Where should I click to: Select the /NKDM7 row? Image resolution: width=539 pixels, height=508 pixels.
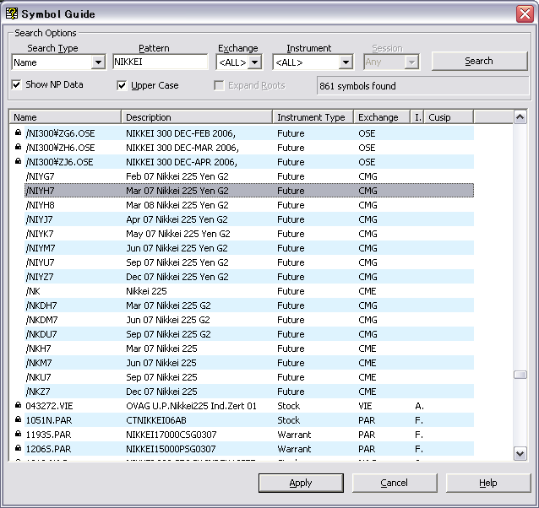pyautogui.click(x=249, y=320)
